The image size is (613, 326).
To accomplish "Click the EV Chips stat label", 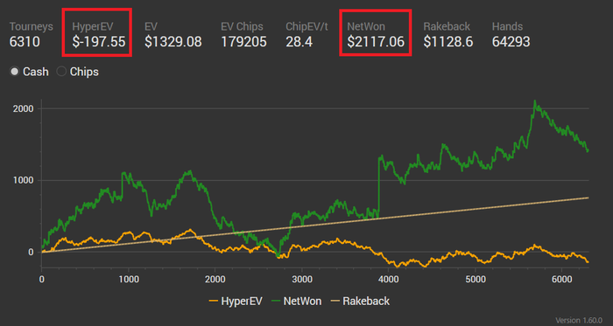I will click(x=242, y=26).
